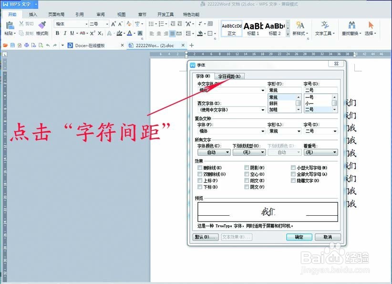Check the 删除线 (strikethrough) option
The image size is (392, 284).
[199, 167]
